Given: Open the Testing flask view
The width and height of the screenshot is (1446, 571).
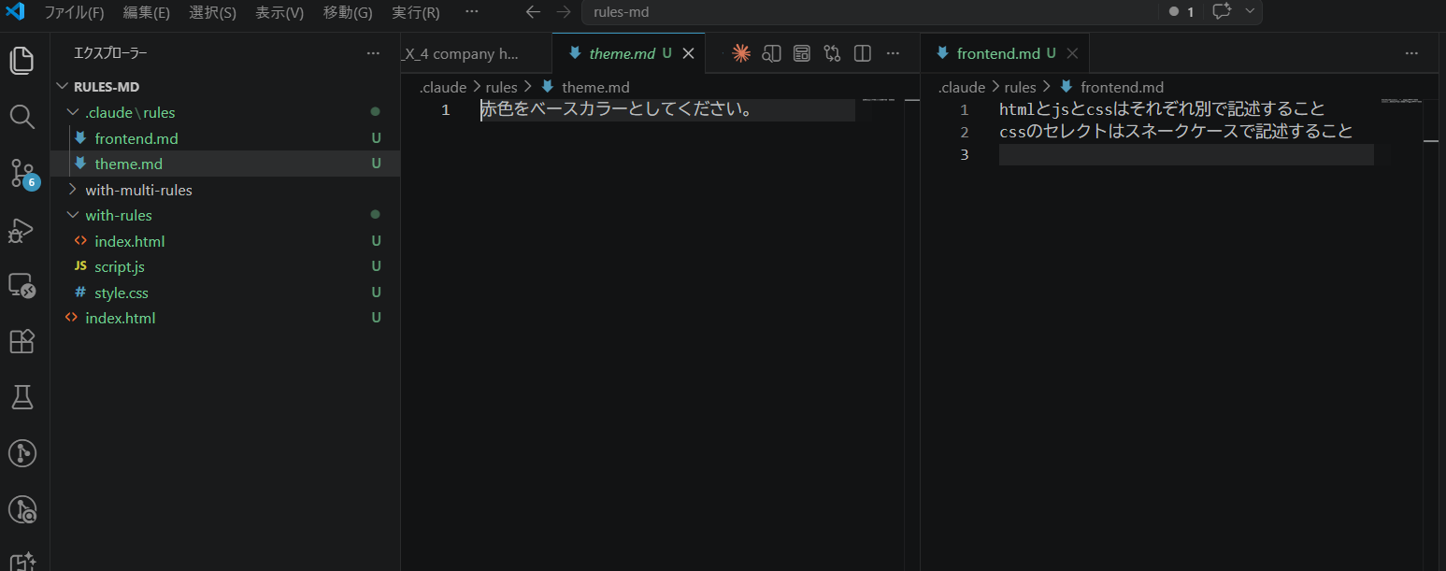Looking at the screenshot, I should [x=21, y=398].
